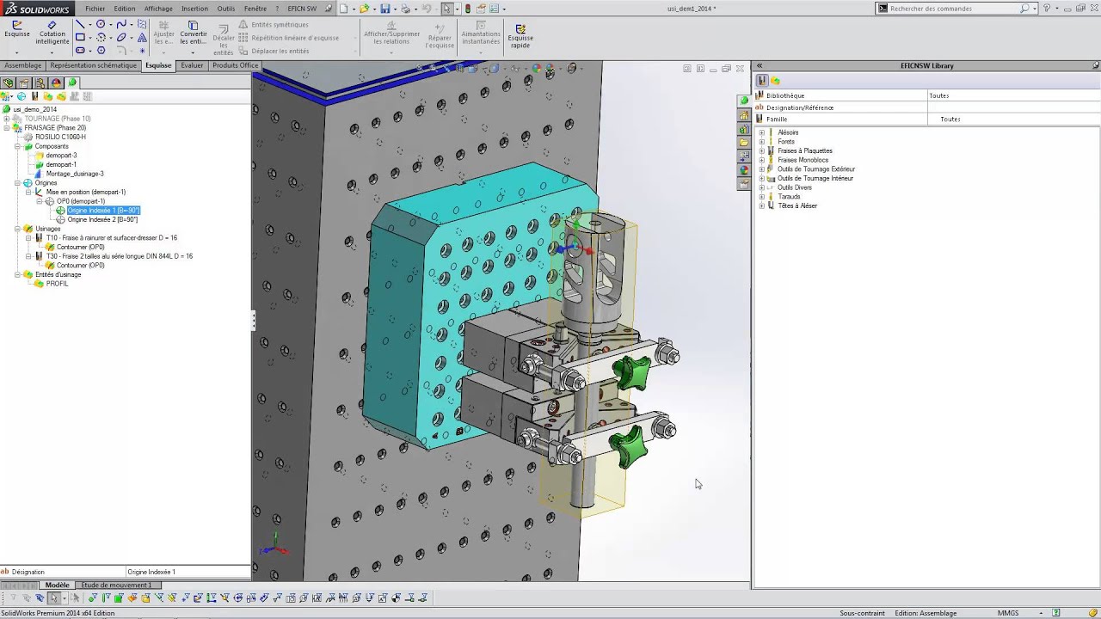
Task: Open the home resources task pane tab
Action: click(744, 115)
